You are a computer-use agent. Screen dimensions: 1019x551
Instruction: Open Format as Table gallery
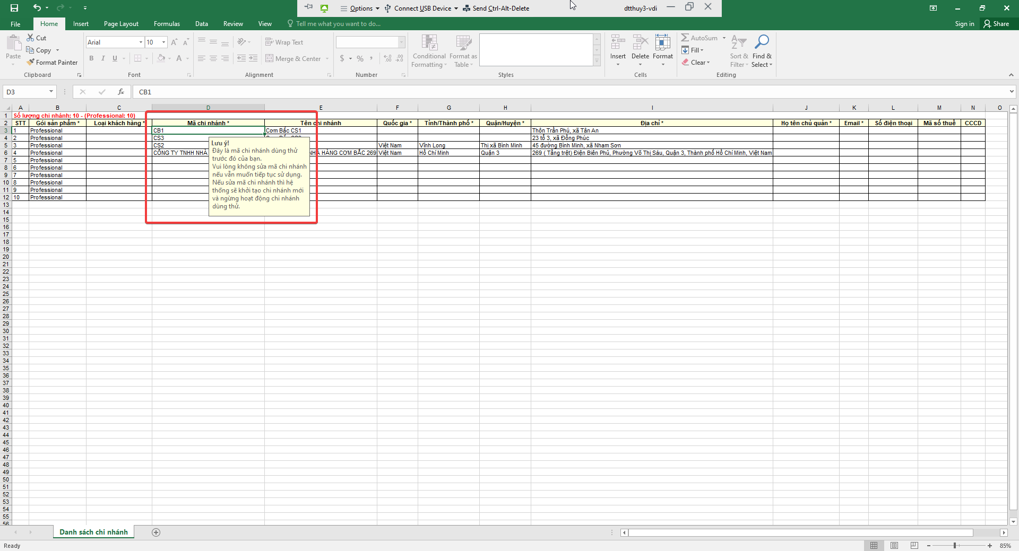click(463, 51)
